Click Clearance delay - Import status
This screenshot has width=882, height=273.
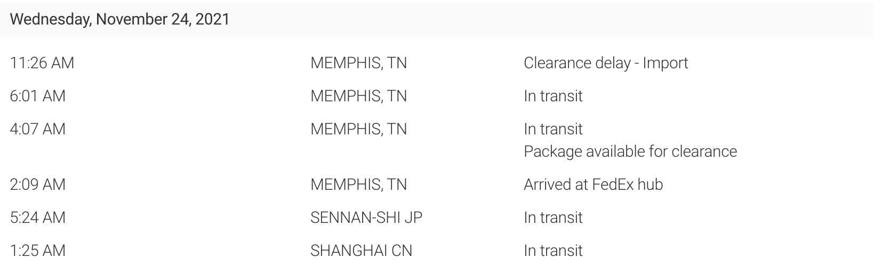point(605,63)
